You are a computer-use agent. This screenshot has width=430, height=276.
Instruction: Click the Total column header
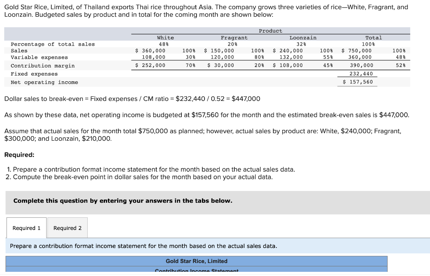373,38
